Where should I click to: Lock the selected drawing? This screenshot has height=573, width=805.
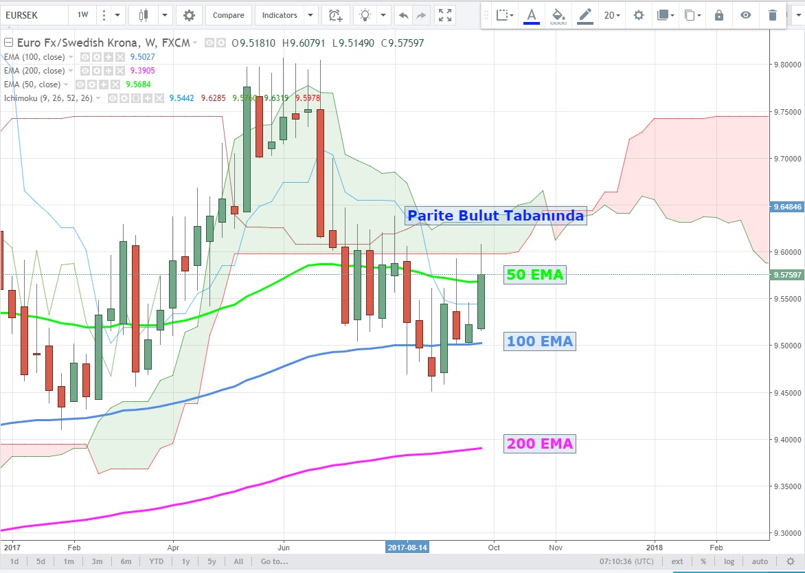719,15
